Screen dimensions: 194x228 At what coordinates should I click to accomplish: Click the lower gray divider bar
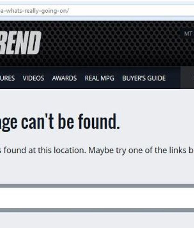(x=97, y=210)
